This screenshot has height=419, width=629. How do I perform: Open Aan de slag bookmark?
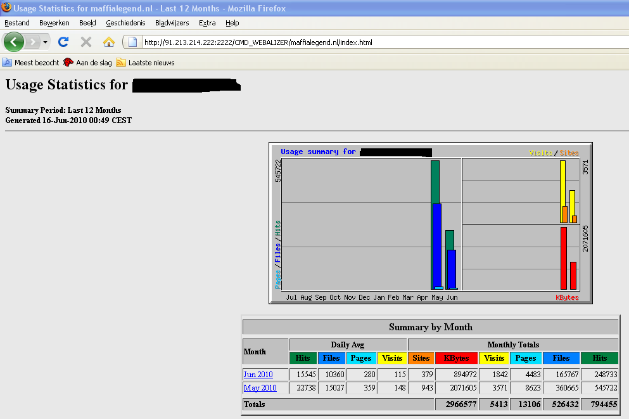pyautogui.click(x=87, y=63)
